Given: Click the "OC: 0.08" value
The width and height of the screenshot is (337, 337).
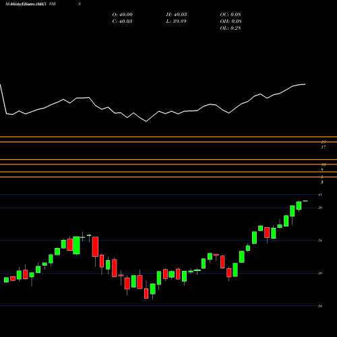Looking at the screenshot, I should pos(231,15).
